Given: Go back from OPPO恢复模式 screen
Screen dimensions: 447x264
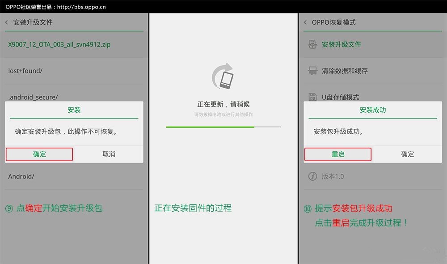Looking at the screenshot, I should coord(305,22).
